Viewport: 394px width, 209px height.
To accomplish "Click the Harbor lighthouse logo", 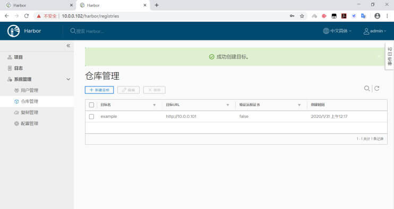I will [14, 31].
